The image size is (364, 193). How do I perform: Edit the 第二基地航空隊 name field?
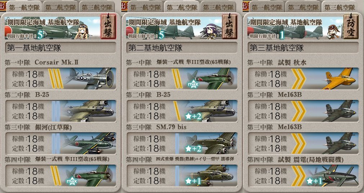click(x=182, y=48)
